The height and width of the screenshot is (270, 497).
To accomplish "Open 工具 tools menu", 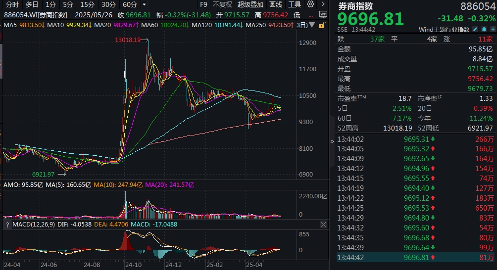I will coord(295,4).
